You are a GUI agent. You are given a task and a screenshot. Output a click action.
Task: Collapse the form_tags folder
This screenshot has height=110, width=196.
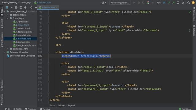7,18
